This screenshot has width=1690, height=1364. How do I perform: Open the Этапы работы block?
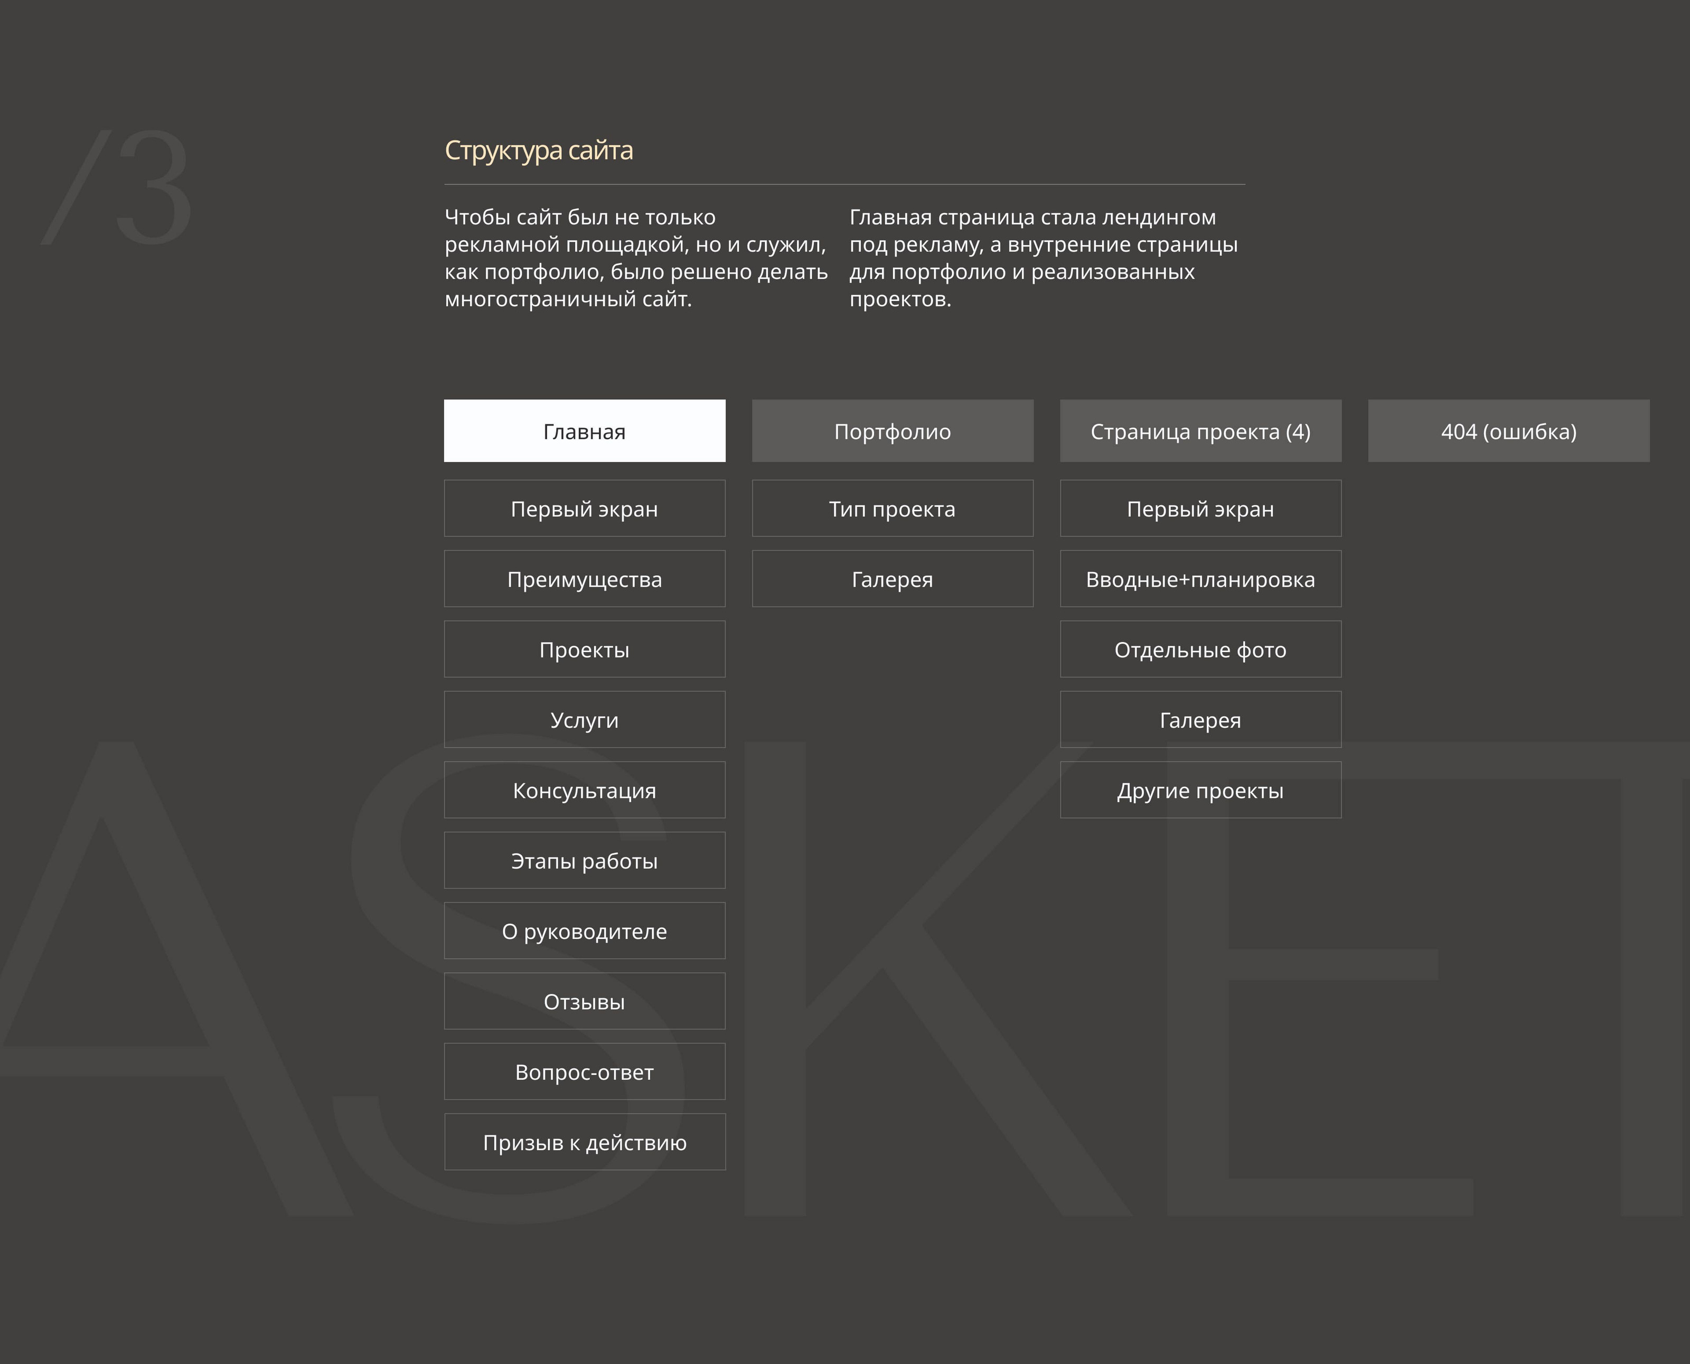tap(585, 860)
